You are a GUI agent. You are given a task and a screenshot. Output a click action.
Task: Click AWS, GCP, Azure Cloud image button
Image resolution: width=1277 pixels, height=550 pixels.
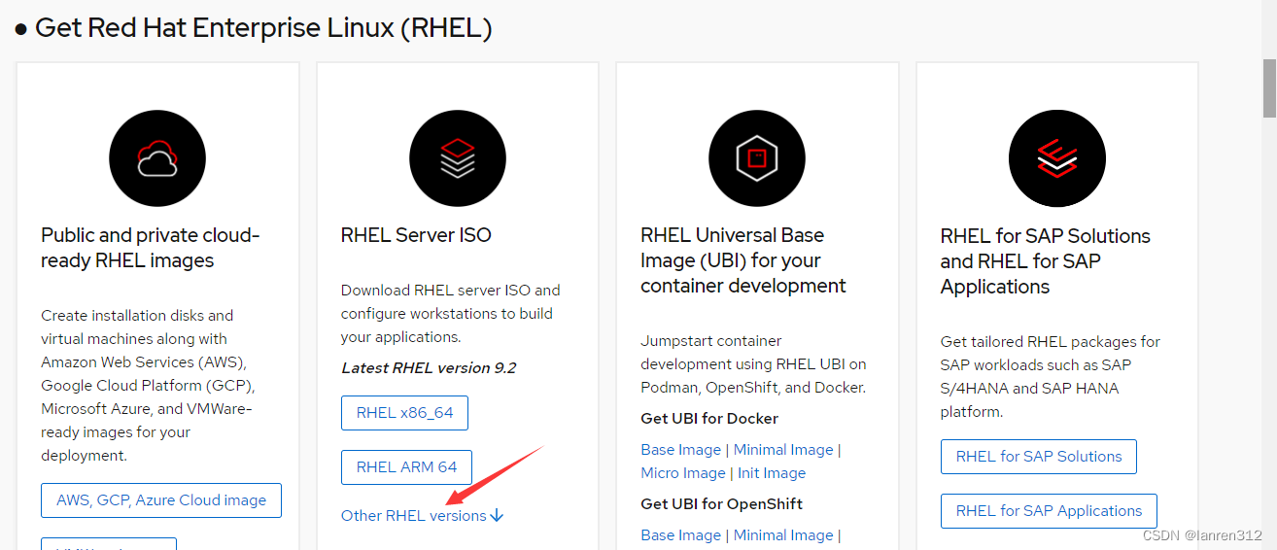pyautogui.click(x=161, y=500)
